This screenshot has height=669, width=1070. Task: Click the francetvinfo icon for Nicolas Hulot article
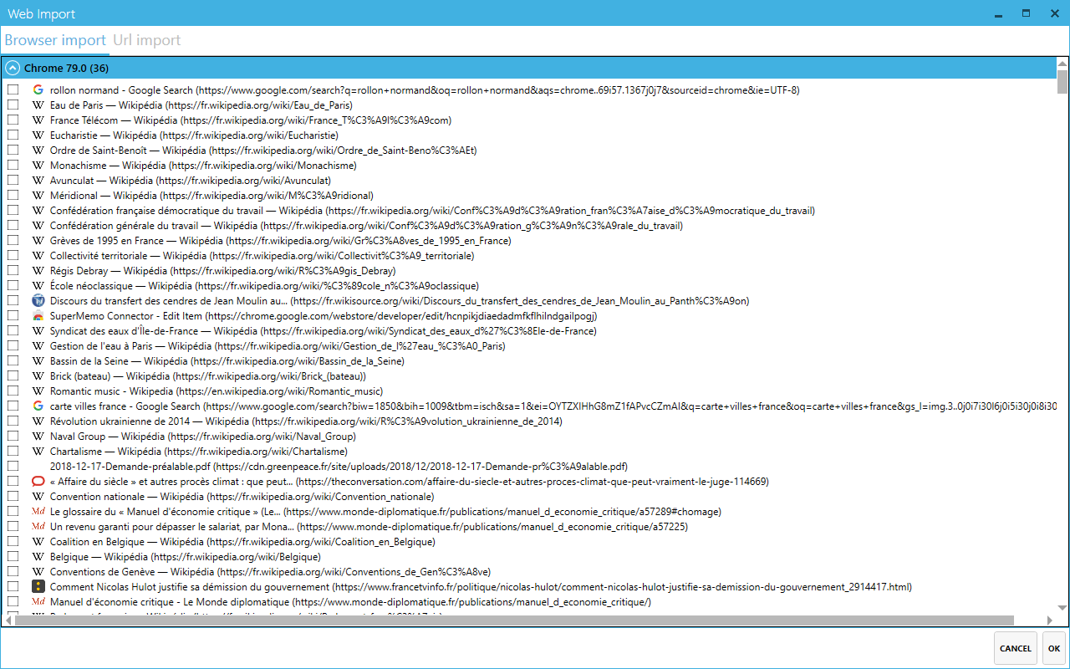coord(38,587)
